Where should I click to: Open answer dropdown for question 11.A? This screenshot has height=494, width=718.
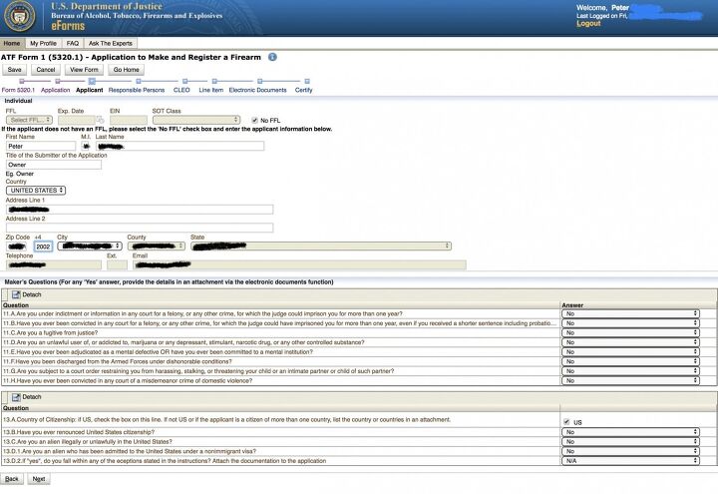tap(630, 314)
